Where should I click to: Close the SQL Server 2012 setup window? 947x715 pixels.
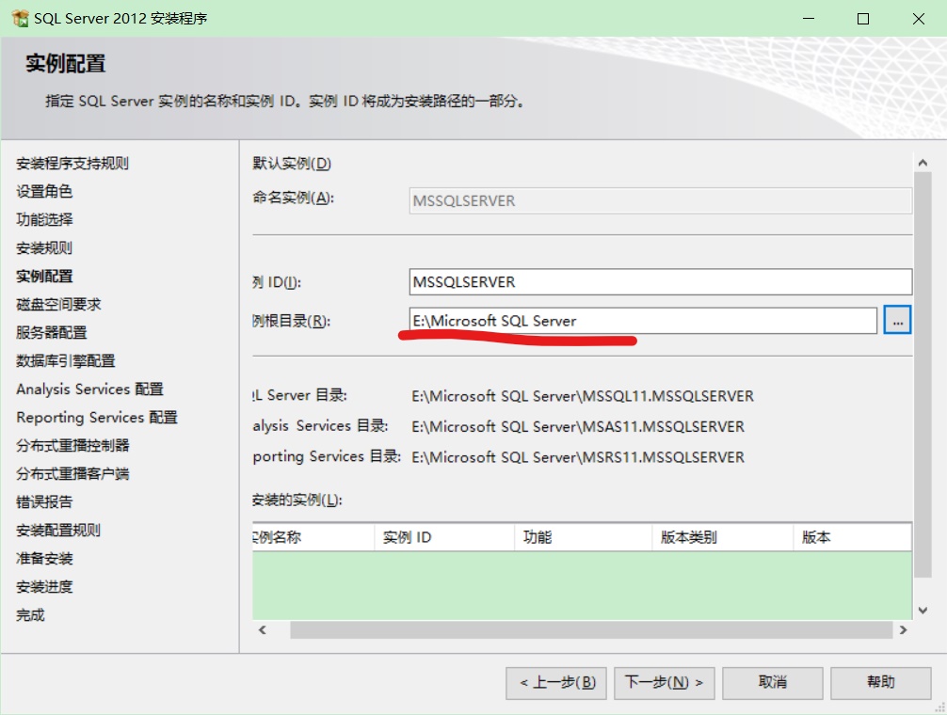[918, 19]
